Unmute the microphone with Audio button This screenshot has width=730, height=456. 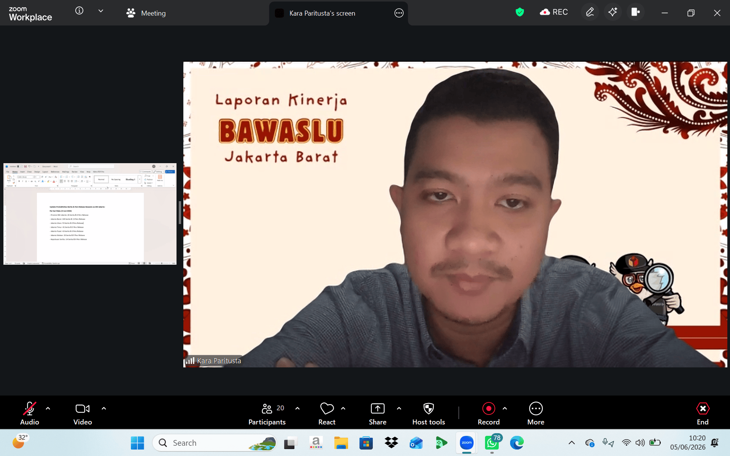tap(30, 413)
